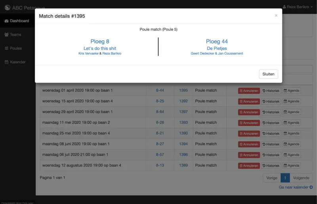This screenshot has width=317, height=204.
Task: Open match number 1396 link
Action: pos(183,155)
